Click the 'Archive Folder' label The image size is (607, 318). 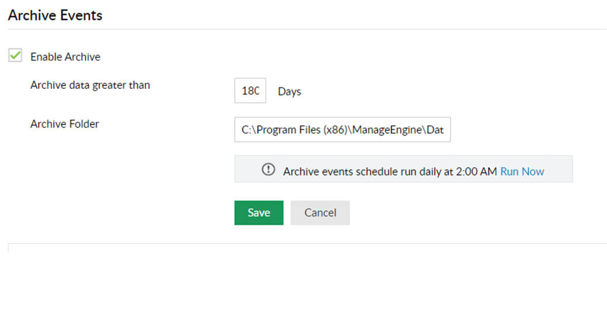click(x=65, y=124)
